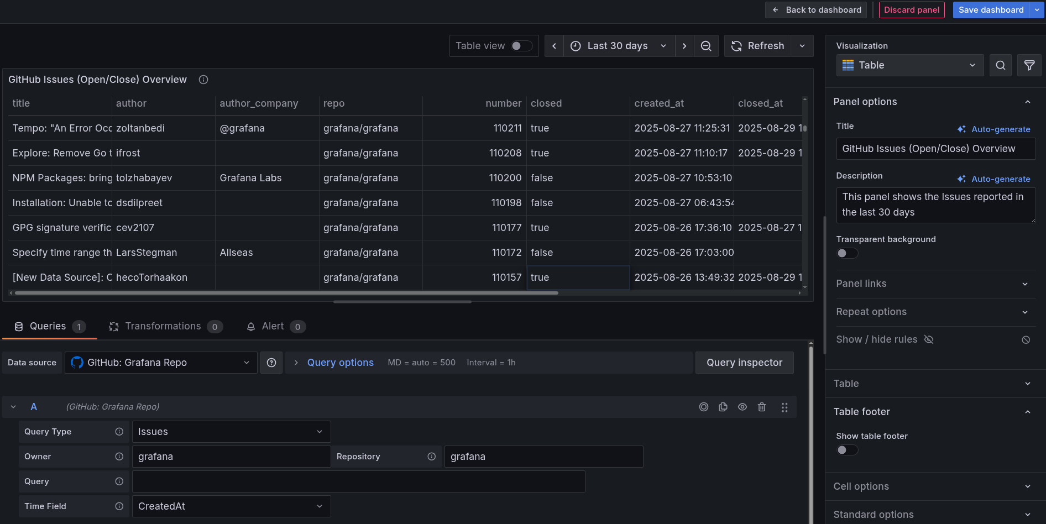The height and width of the screenshot is (524, 1046).
Task: Open the Table visualization dropdown
Action: pos(909,65)
